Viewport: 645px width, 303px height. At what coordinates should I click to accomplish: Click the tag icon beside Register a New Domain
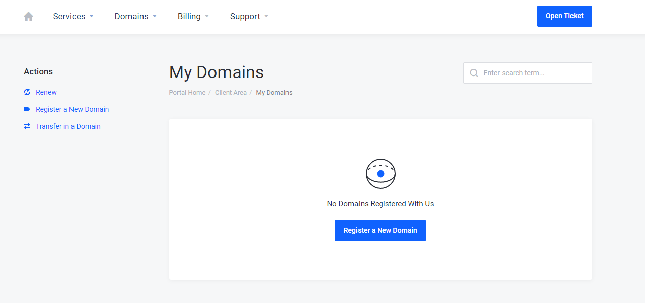pos(27,109)
